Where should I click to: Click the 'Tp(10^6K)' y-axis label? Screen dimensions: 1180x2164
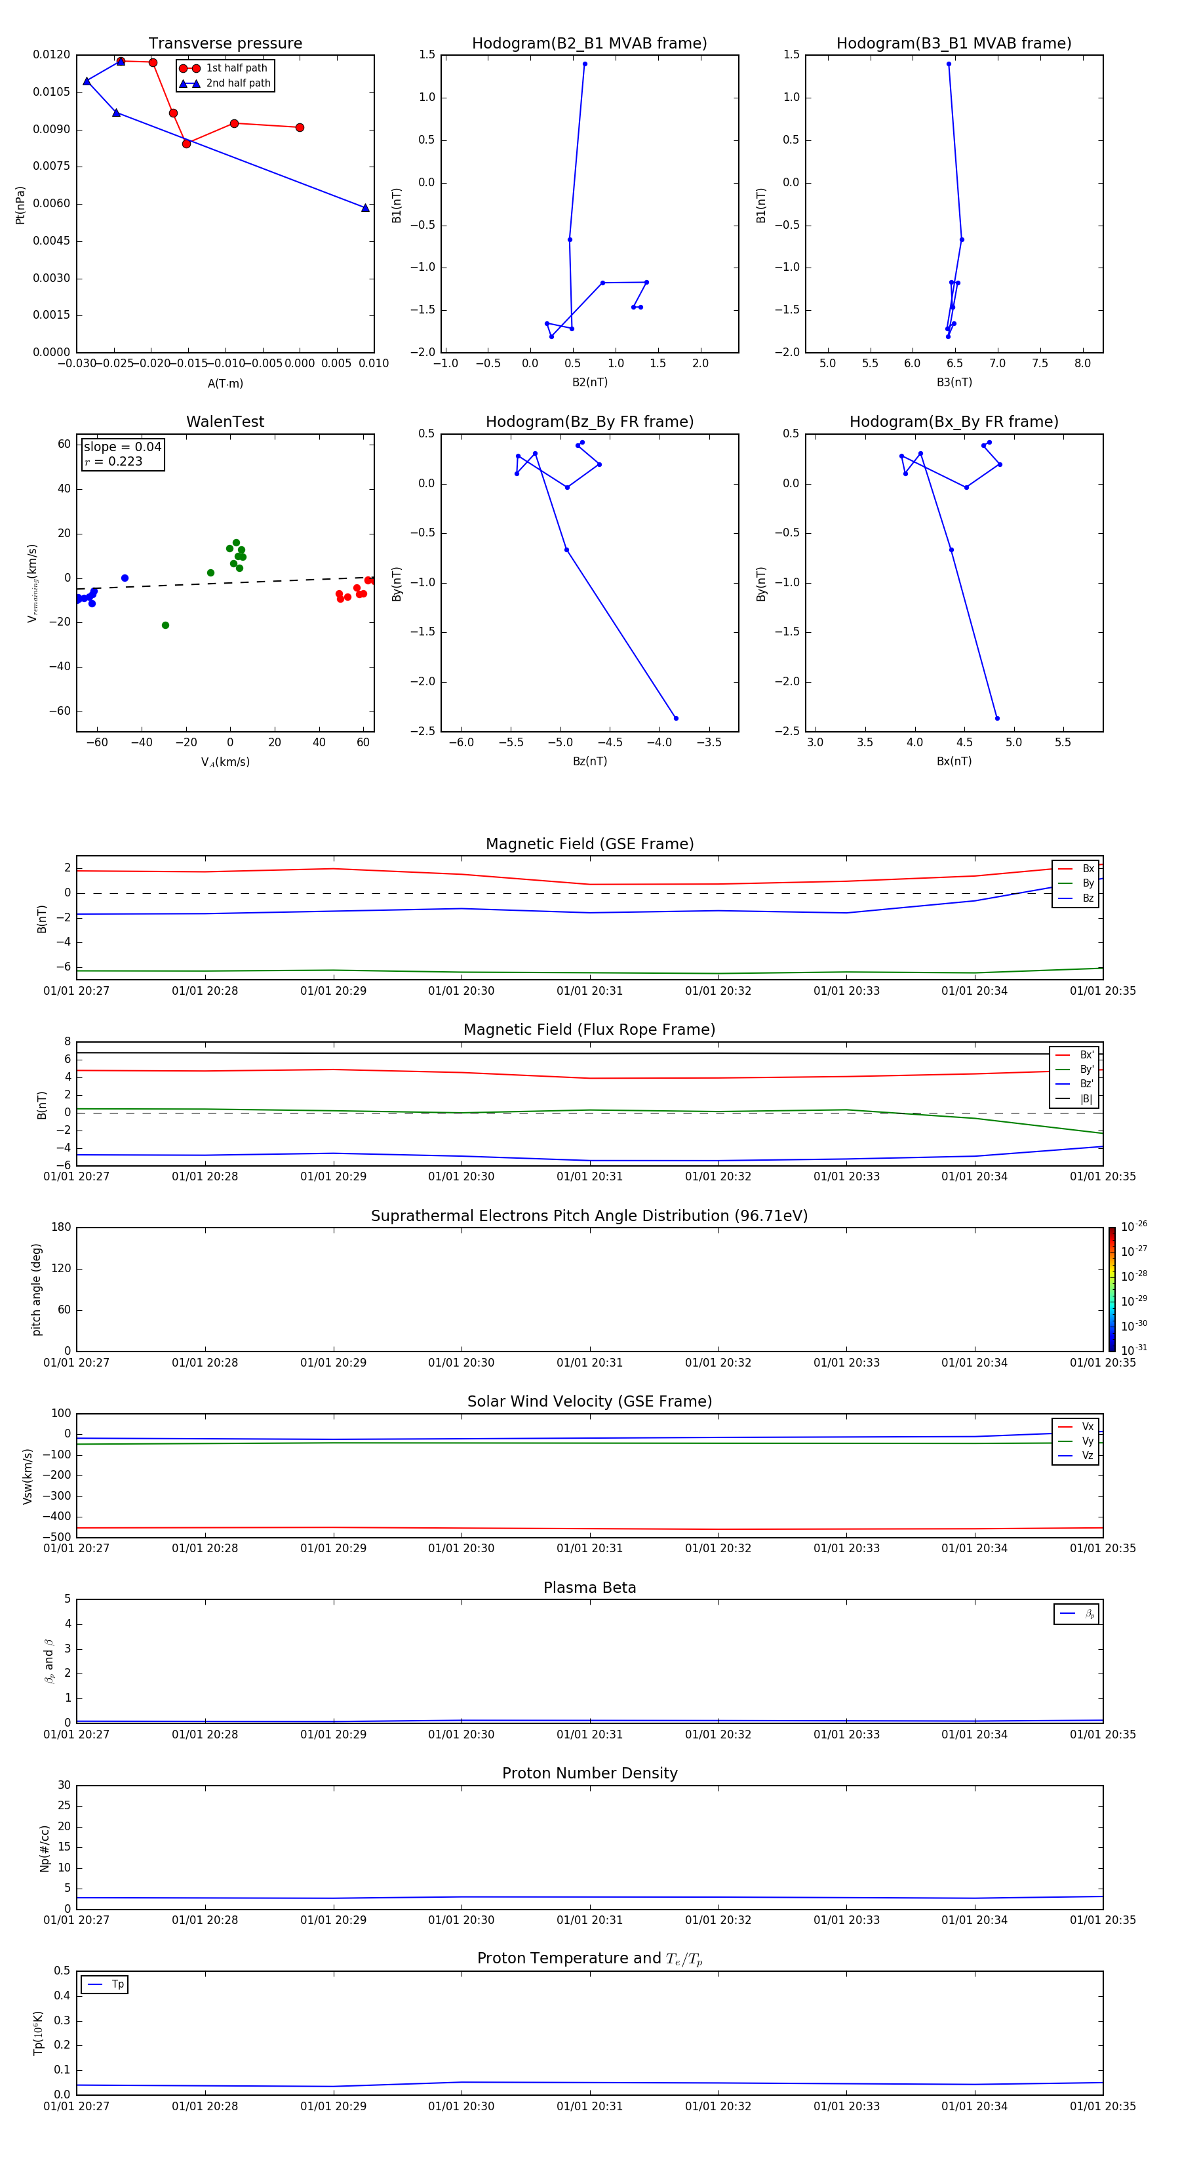coord(38,2033)
